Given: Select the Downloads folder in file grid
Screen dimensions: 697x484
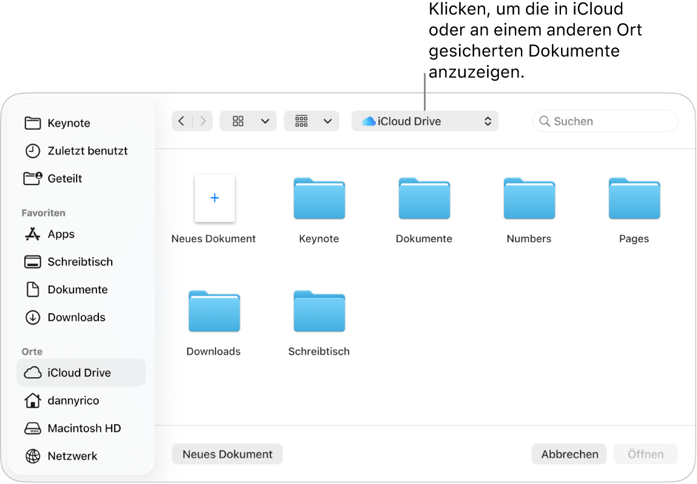Looking at the screenshot, I should tap(214, 311).
